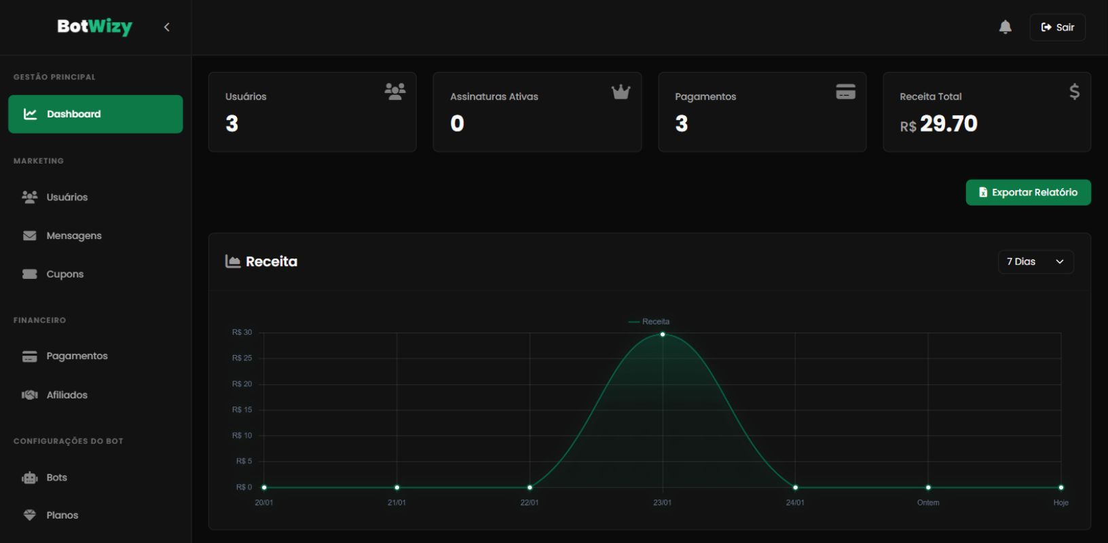The image size is (1108, 543).
Task: Click the CONFIGURAÇÕES DO BOT heading
Action: [69, 441]
